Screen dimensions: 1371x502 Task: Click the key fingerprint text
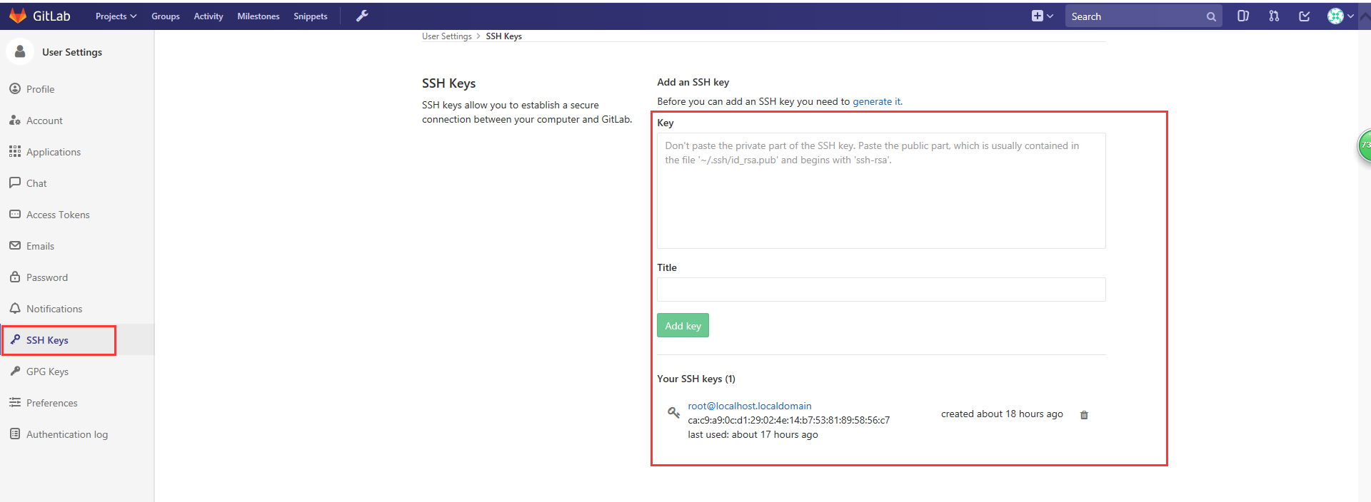pyautogui.click(x=789, y=420)
